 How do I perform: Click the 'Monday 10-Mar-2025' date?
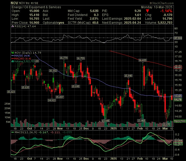(x=157, y=7)
